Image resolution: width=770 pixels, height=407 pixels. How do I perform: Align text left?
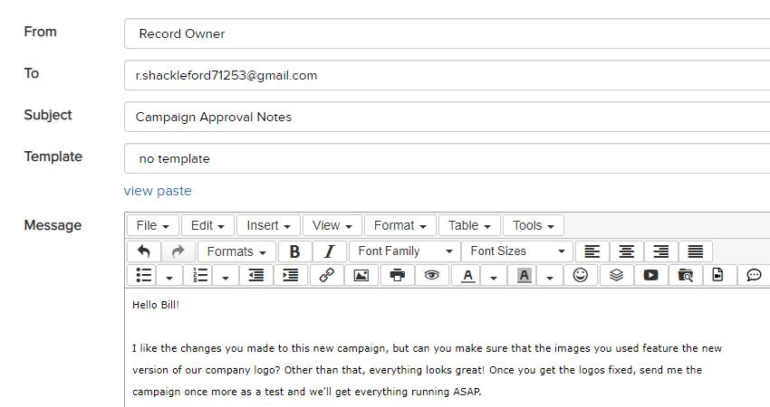click(592, 251)
